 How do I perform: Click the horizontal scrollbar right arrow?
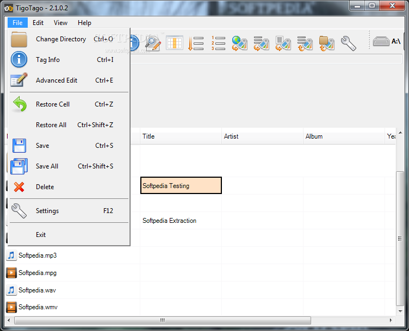point(391,320)
